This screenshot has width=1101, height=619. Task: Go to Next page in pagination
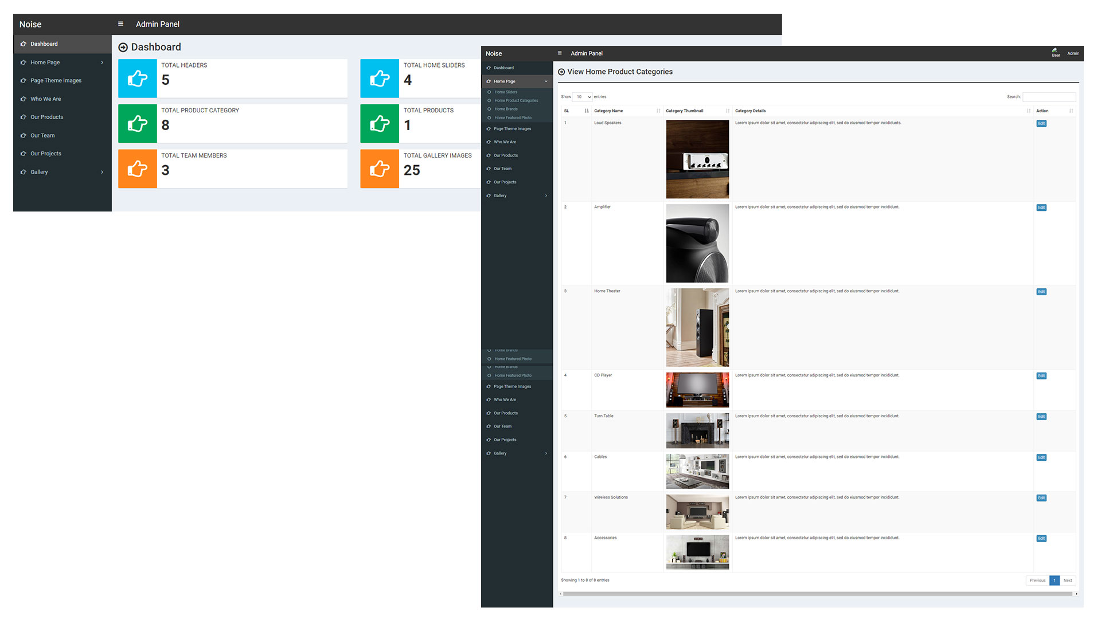(x=1067, y=581)
